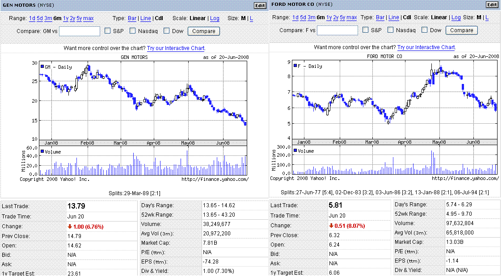
Task: Select 2y range for Ford chart
Action: [336, 17]
